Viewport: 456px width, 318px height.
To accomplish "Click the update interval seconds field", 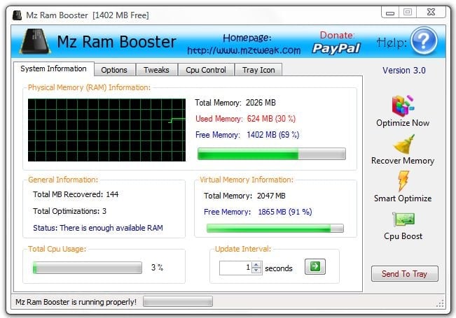I will (236, 268).
